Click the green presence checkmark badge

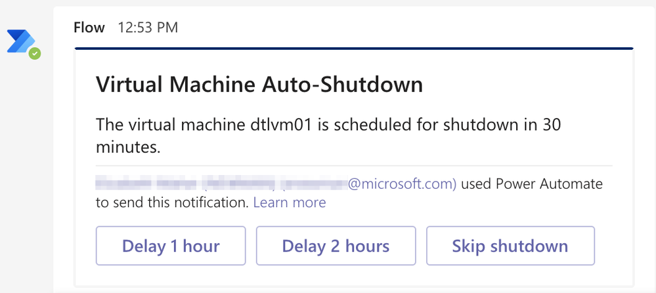pyautogui.click(x=34, y=53)
